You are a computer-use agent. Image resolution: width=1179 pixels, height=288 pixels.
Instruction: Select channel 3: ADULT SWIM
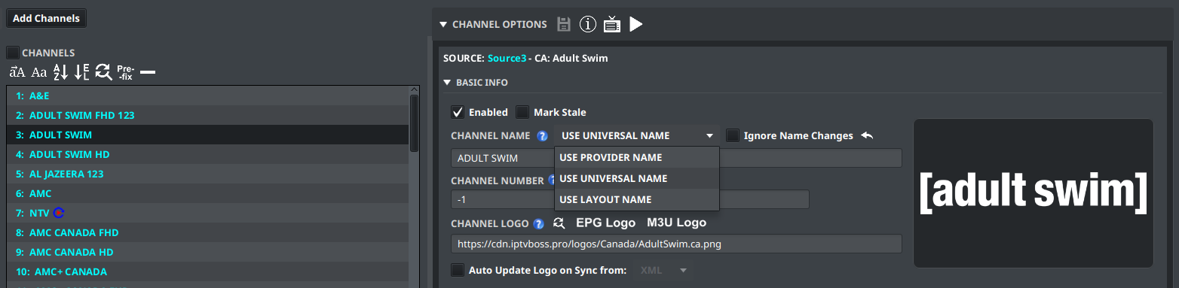[207, 135]
